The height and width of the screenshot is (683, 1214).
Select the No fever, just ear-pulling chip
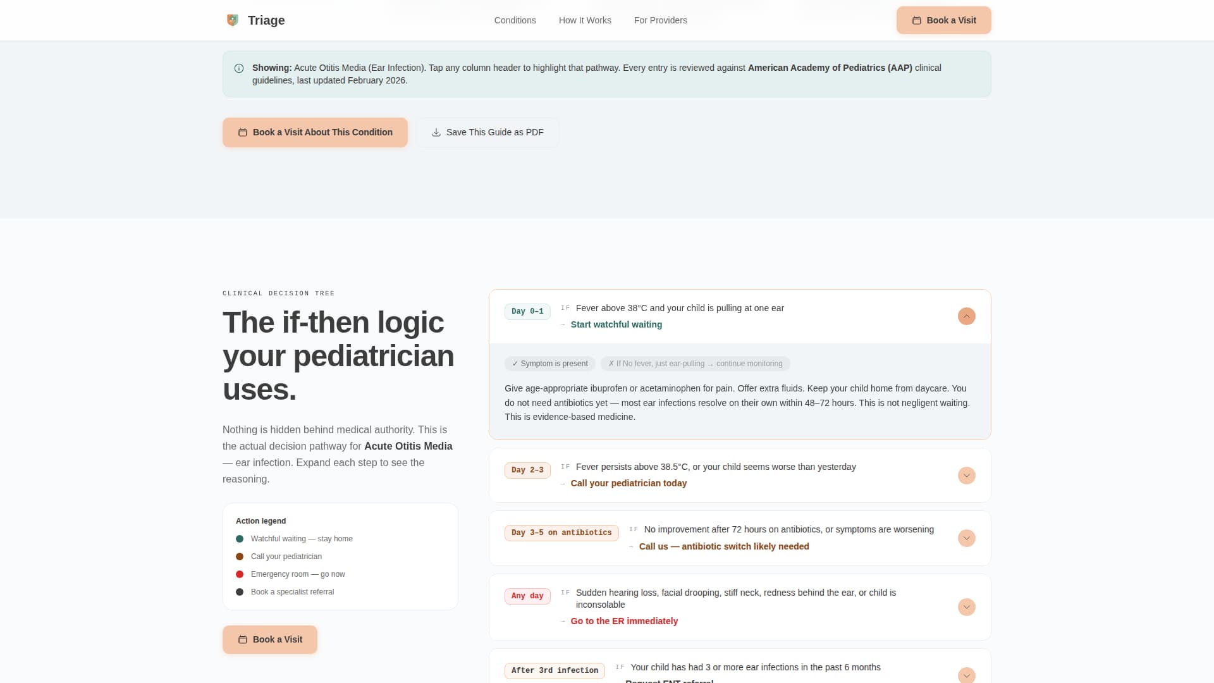[696, 364]
